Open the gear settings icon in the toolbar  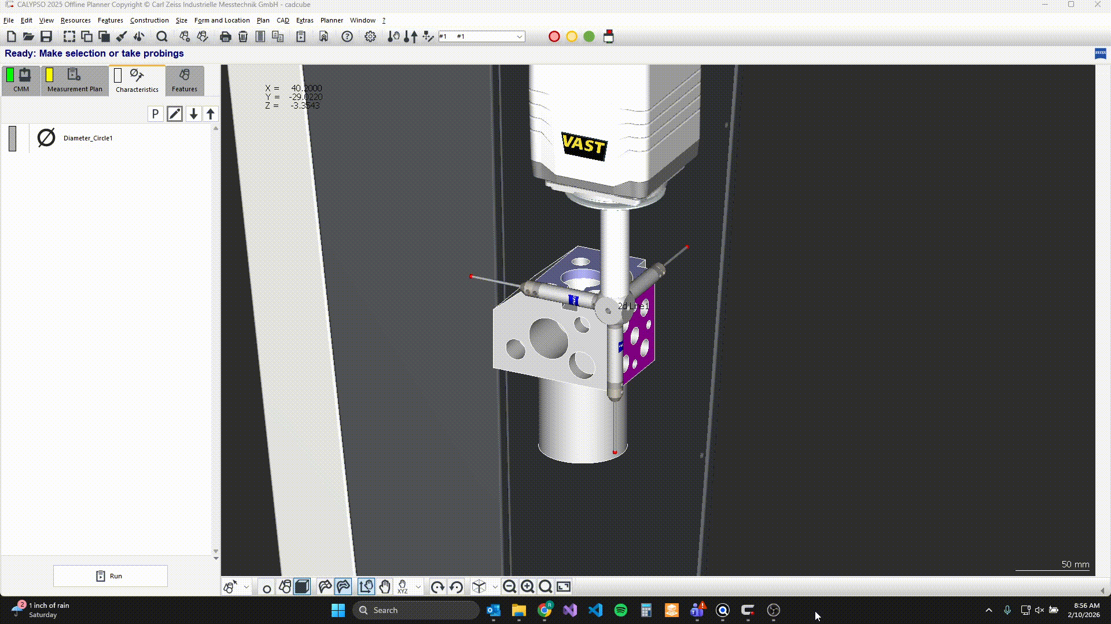pos(370,37)
